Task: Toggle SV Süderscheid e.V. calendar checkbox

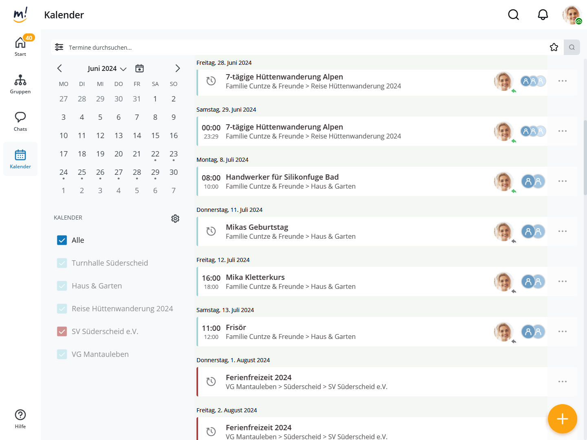Action: click(62, 332)
